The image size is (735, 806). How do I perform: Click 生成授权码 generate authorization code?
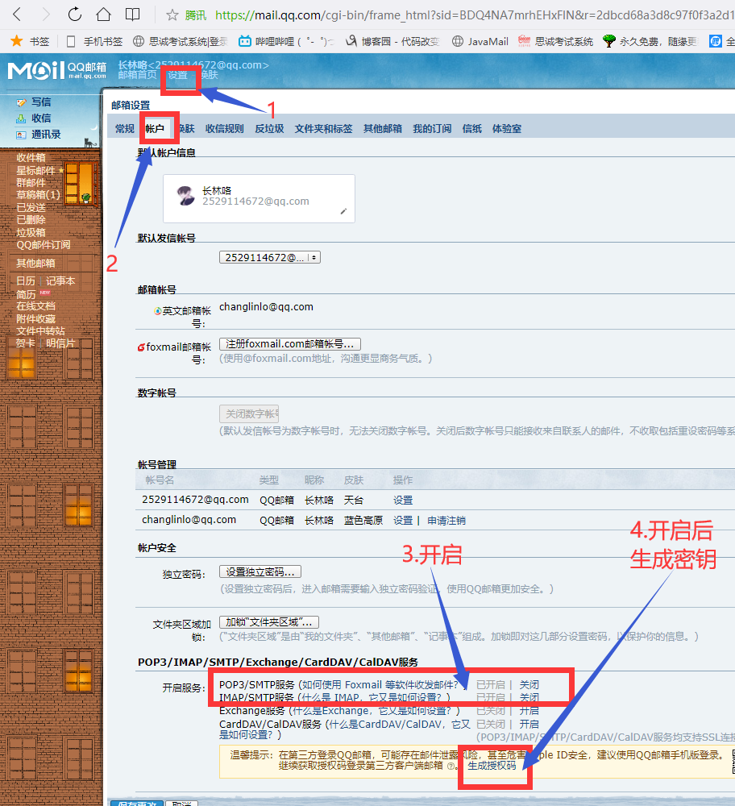click(x=492, y=766)
